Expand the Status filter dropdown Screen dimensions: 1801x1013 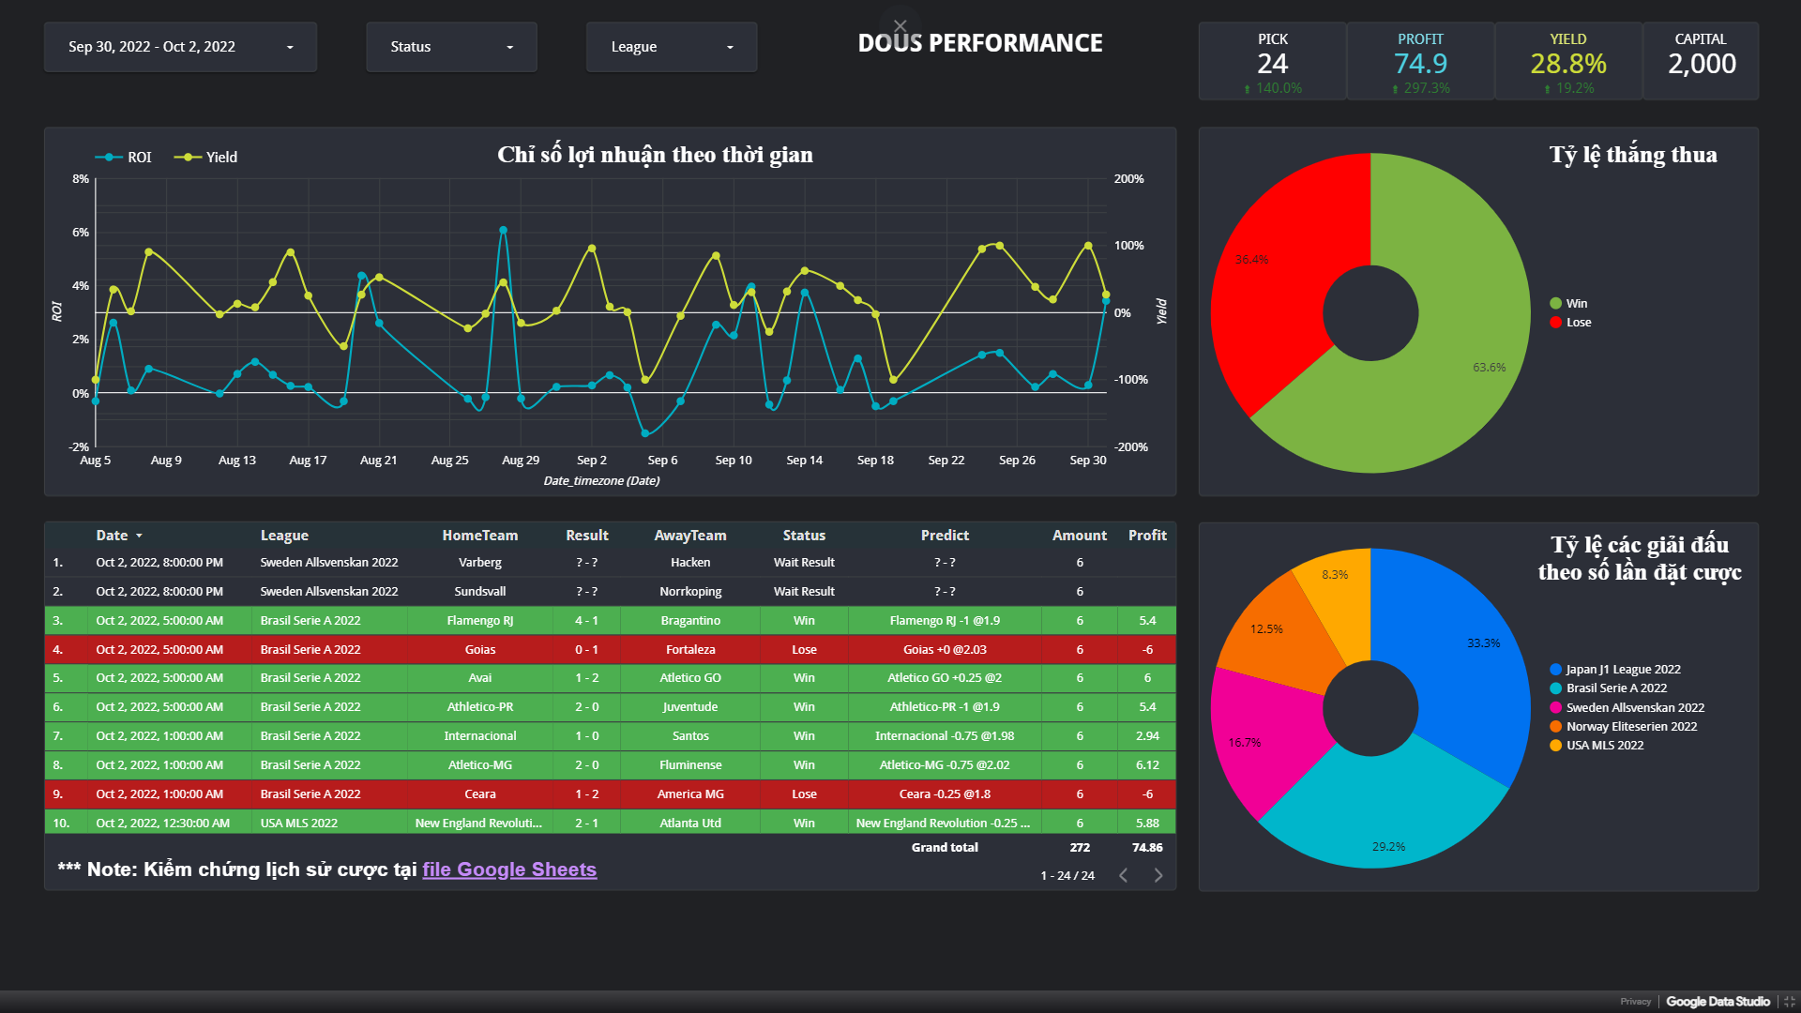[451, 47]
